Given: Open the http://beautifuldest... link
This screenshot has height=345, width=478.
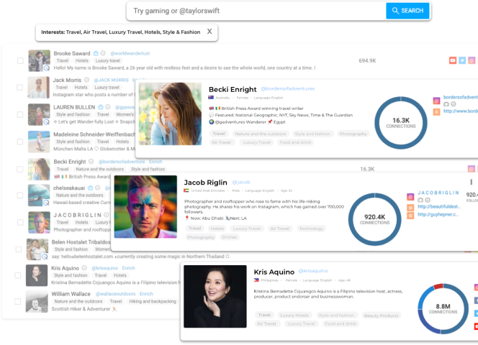Looking at the screenshot, I should point(439,206).
